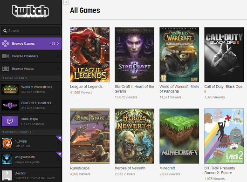This screenshot has height=182, width=247.
Task: Click the Twitch logo
Action: (31, 11)
